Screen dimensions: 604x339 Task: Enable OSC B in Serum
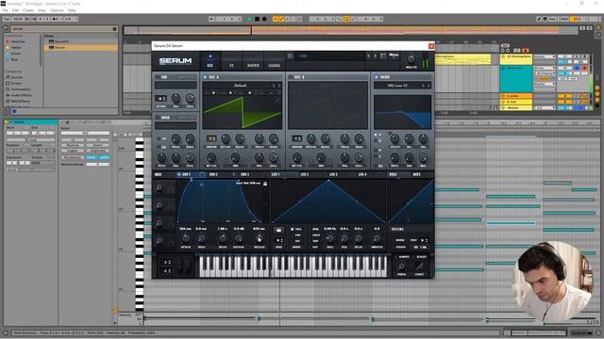pos(291,77)
